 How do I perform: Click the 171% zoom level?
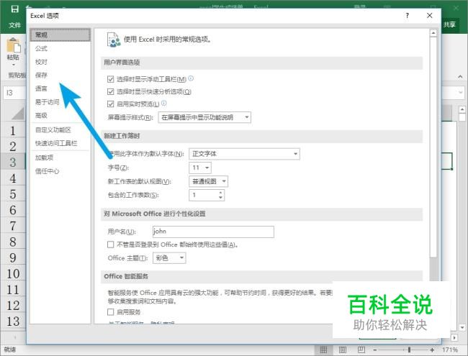click(x=450, y=350)
